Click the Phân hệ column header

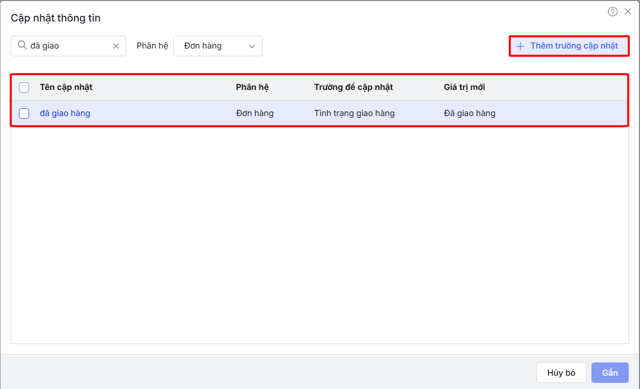pos(252,87)
